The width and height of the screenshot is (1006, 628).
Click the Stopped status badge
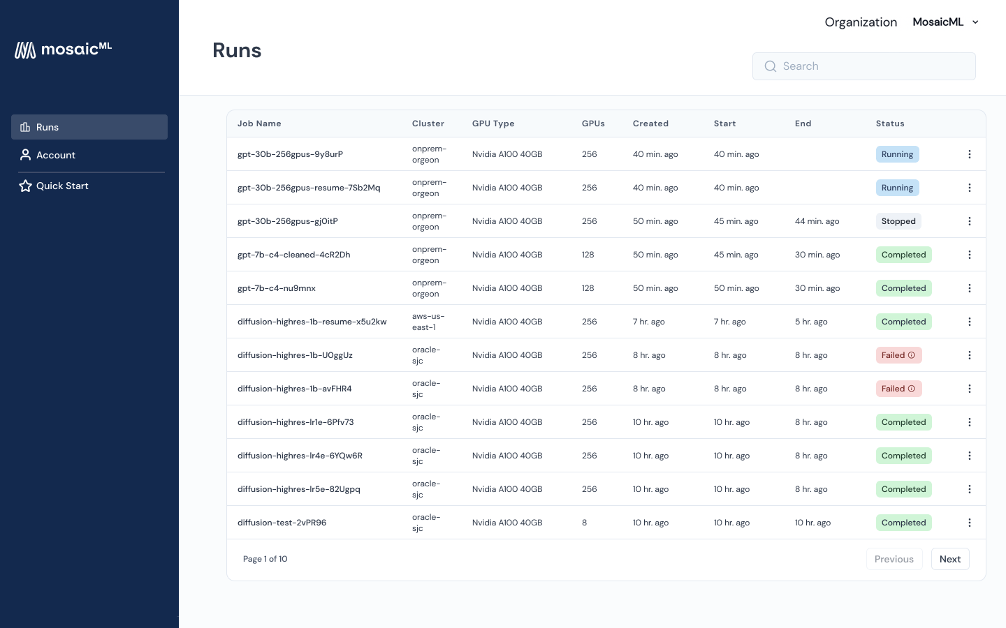point(898,221)
